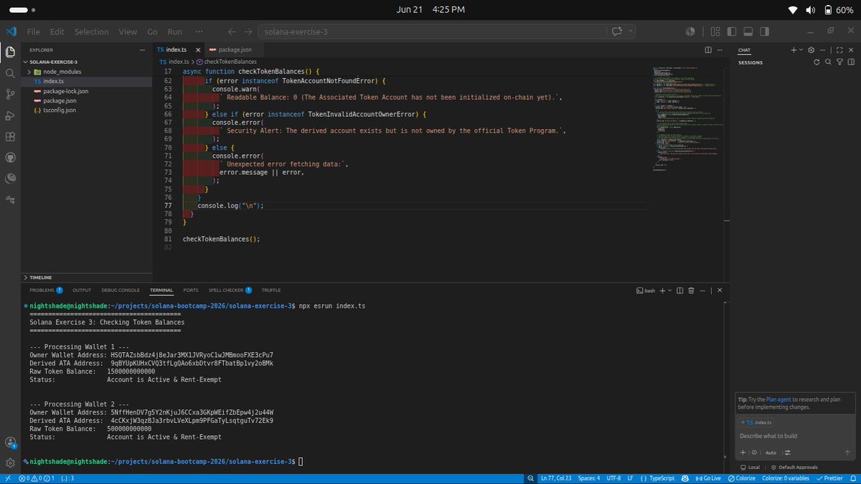Open Source Control view in activity bar
The height and width of the screenshot is (484, 861).
[x=10, y=94]
